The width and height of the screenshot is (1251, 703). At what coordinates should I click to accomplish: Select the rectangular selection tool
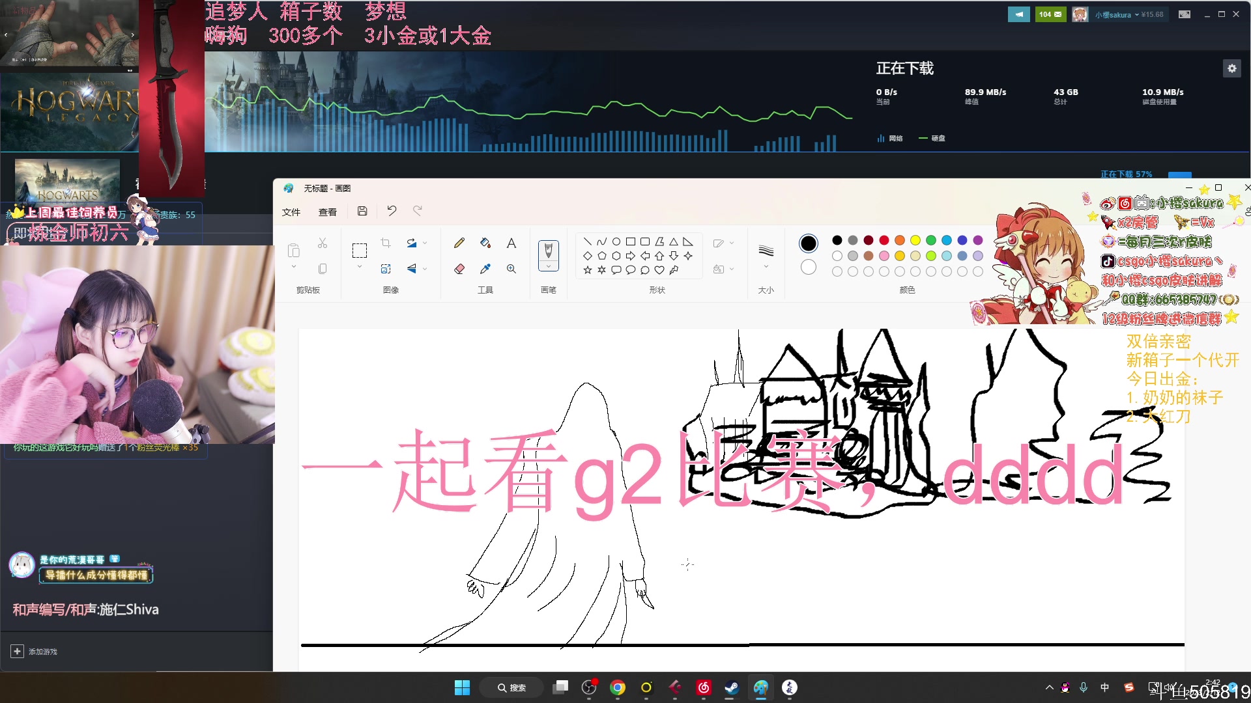click(x=360, y=251)
